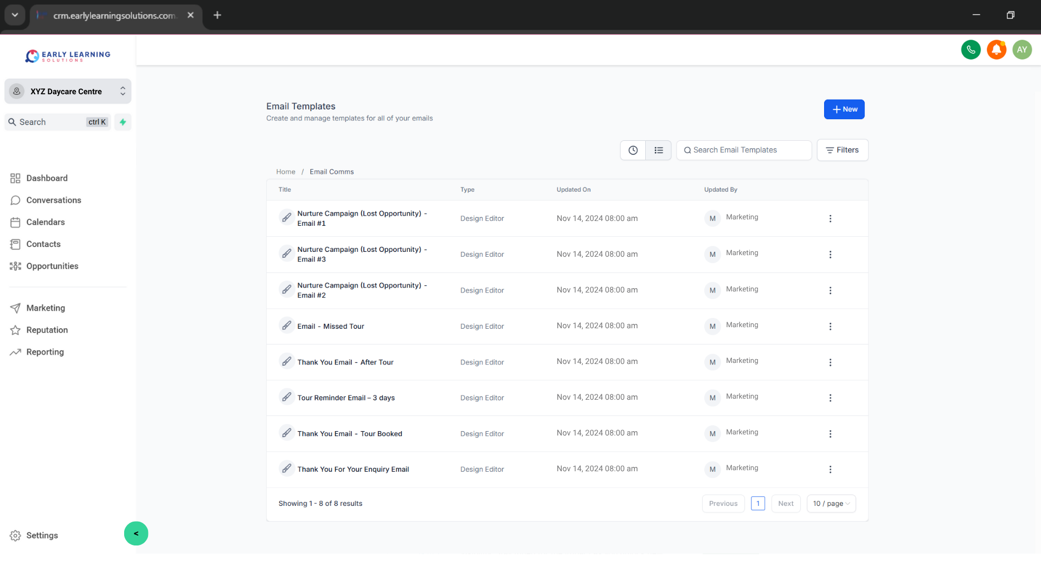1041x585 pixels.
Task: Open the browser tab list dropdown
Action: (15, 15)
